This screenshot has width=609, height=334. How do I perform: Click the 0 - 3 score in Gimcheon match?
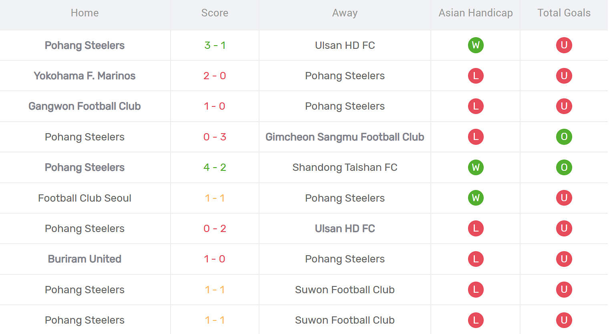215,137
